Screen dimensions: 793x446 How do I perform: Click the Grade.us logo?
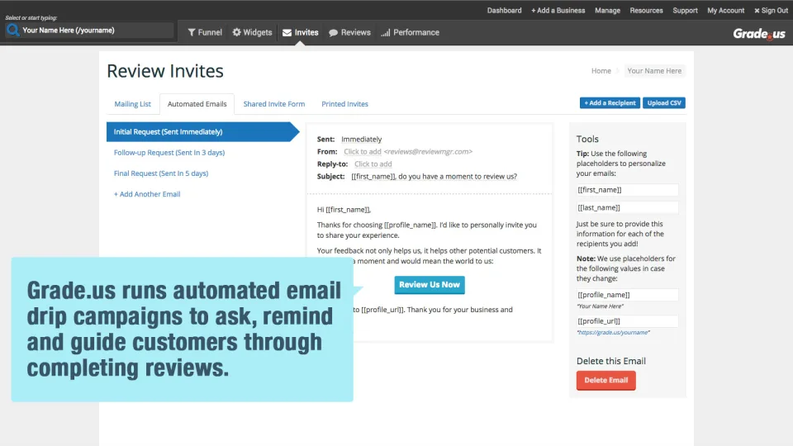[x=759, y=34]
